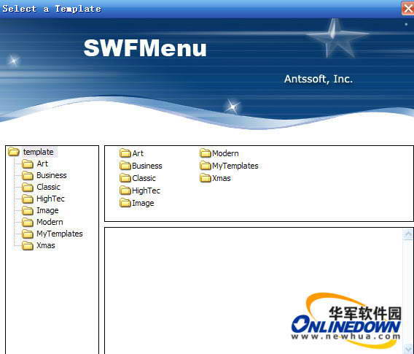Choose 'Art' label in the folder tree

[x=42, y=163]
